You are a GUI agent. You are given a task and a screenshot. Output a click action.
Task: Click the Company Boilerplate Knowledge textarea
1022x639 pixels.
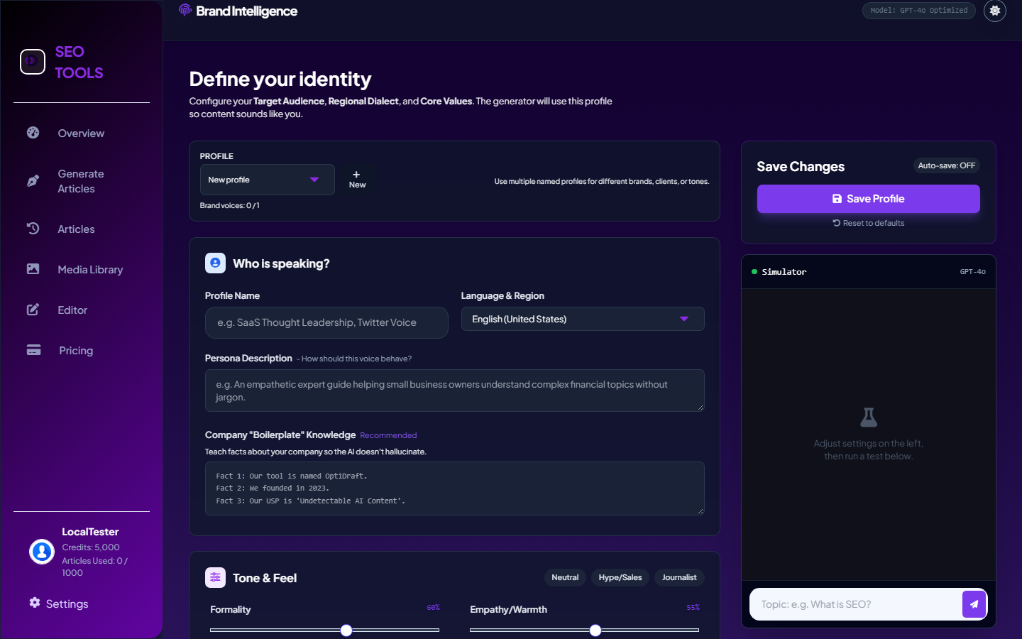[x=455, y=488]
